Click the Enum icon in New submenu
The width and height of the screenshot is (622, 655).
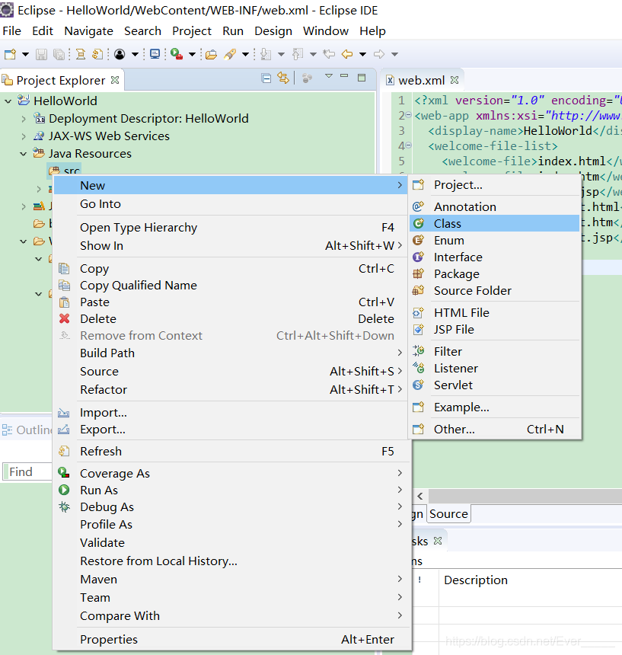tap(418, 240)
